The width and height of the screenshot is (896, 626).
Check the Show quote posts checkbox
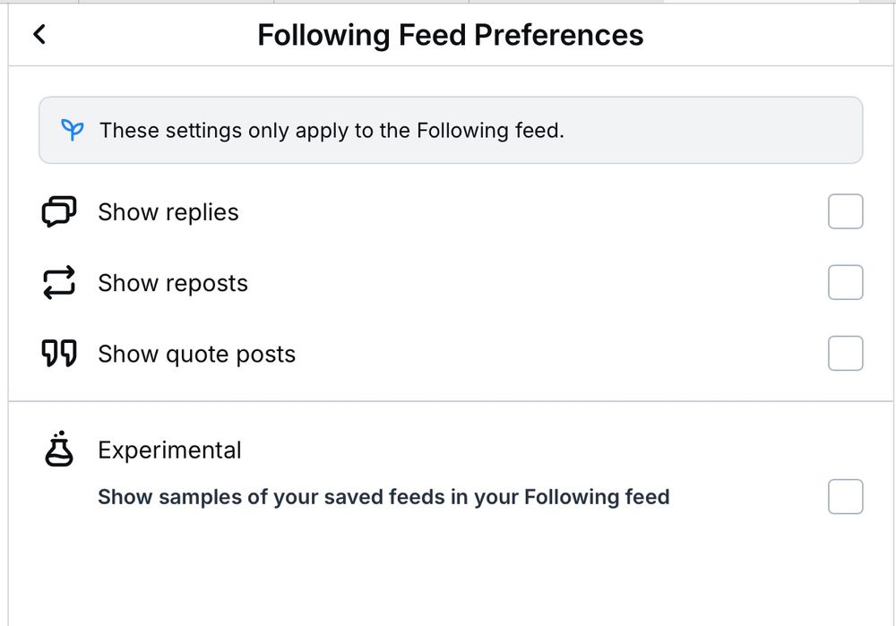point(845,354)
